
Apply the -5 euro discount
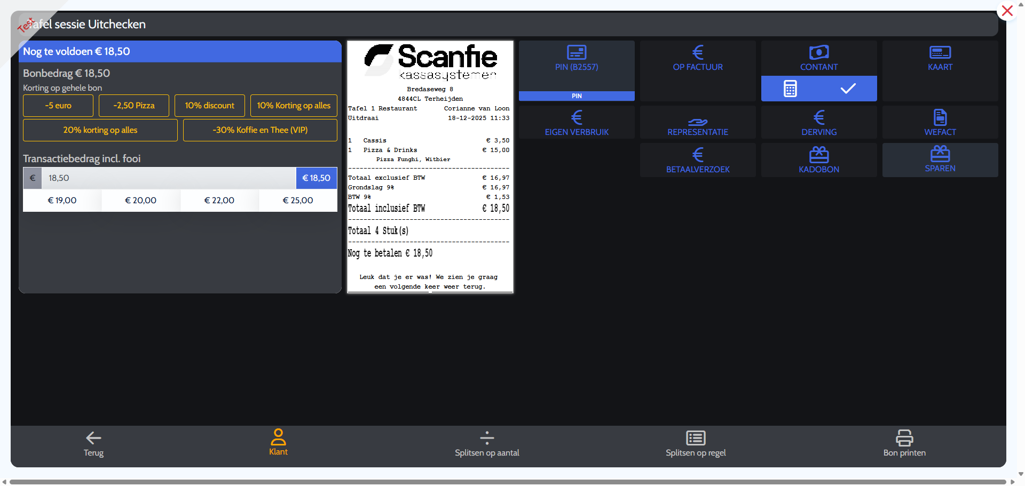click(58, 106)
